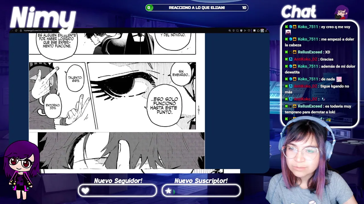The image size is (364, 204).
Task: Add page to bookmarks with heart icon
Action: tap(249, 31)
